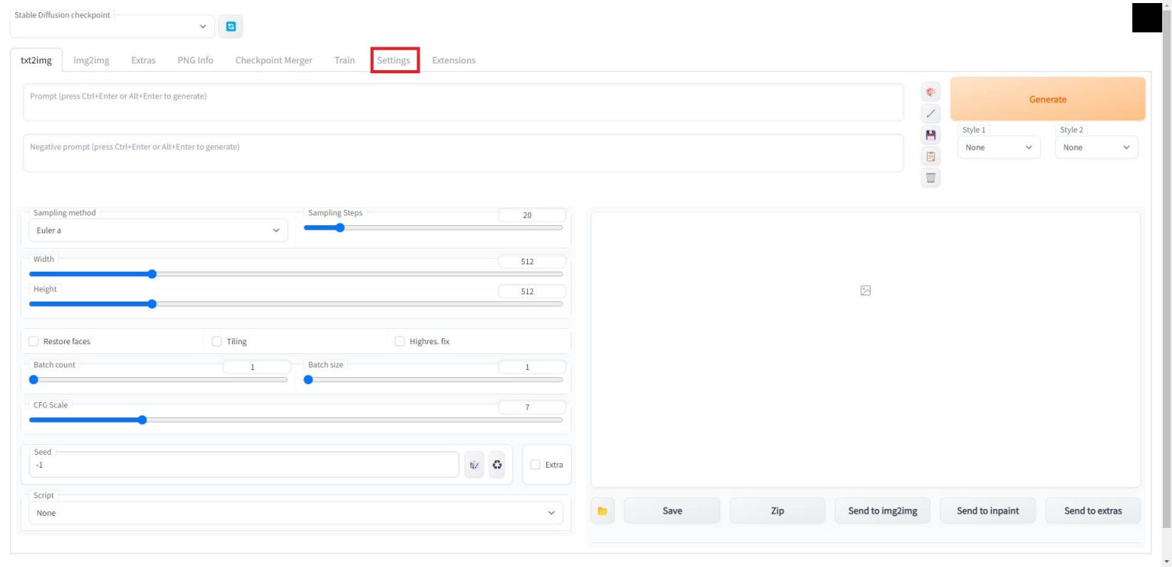This screenshot has height=567, width=1172.
Task: Open the Sampling method dropdown
Action: click(158, 229)
